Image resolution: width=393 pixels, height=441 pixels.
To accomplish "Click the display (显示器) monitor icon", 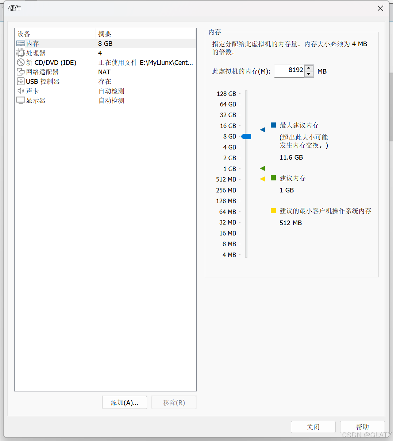I will coord(21,100).
